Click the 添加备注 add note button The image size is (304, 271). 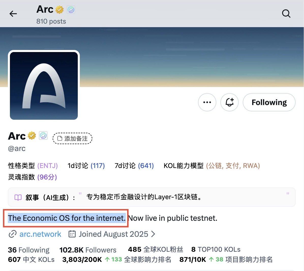[72, 138]
